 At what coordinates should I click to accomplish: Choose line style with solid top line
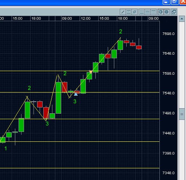coord(153,12)
